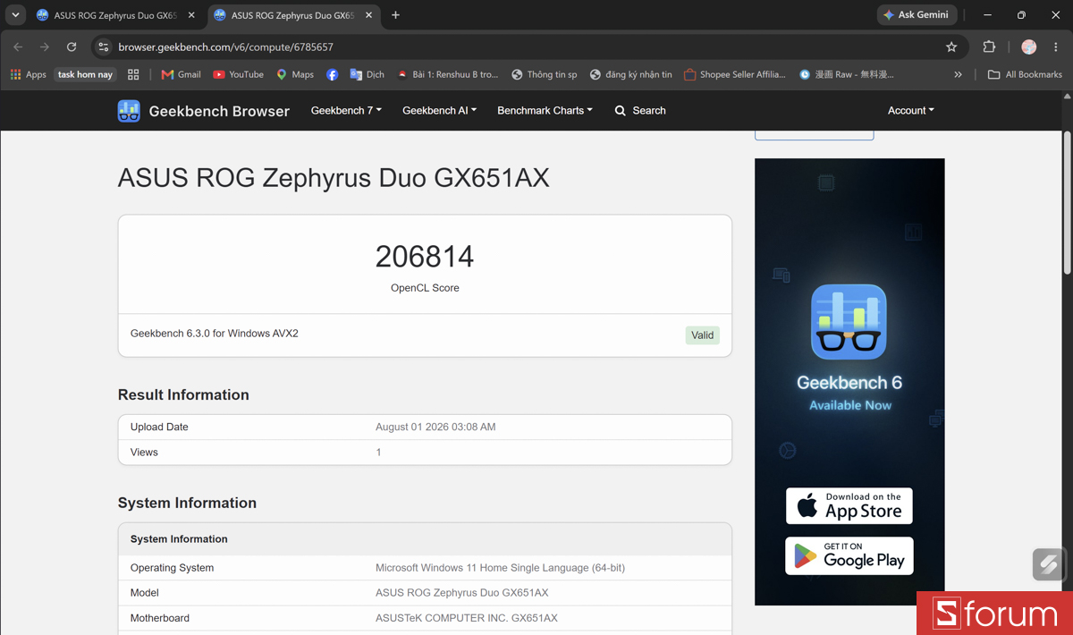
Task: Open the tab search chevron button
Action: point(15,15)
